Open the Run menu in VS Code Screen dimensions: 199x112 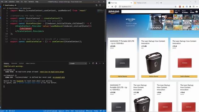point(25,2)
